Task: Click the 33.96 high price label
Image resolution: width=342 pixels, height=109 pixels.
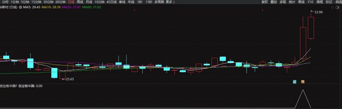Action: tap(319, 12)
